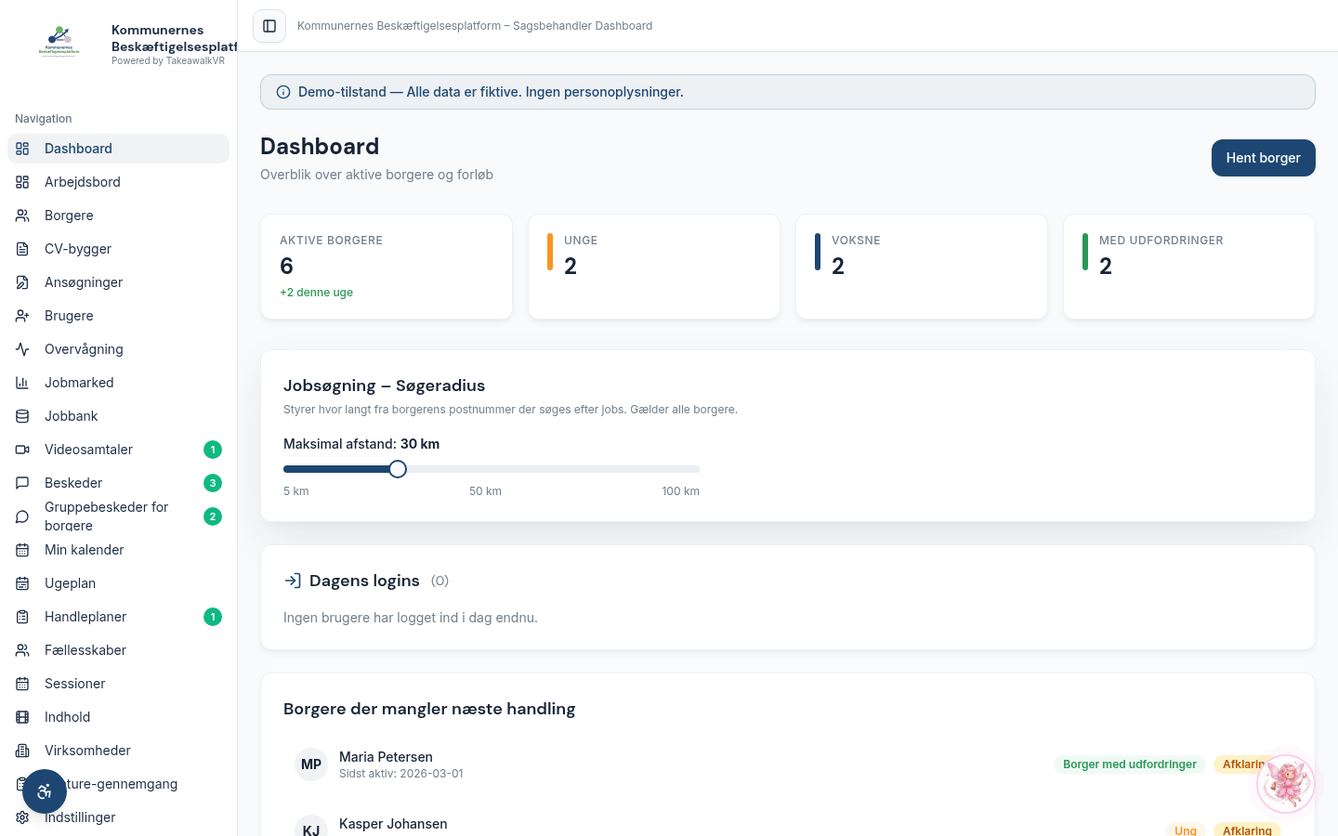The height and width of the screenshot is (836, 1338).
Task: Click the Sessioner calendar icon
Action: click(x=22, y=684)
